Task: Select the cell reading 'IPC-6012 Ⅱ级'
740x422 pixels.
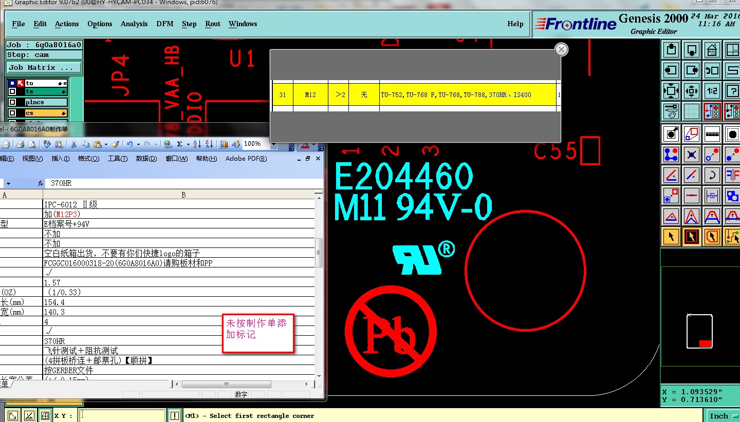Action: pyautogui.click(x=179, y=204)
